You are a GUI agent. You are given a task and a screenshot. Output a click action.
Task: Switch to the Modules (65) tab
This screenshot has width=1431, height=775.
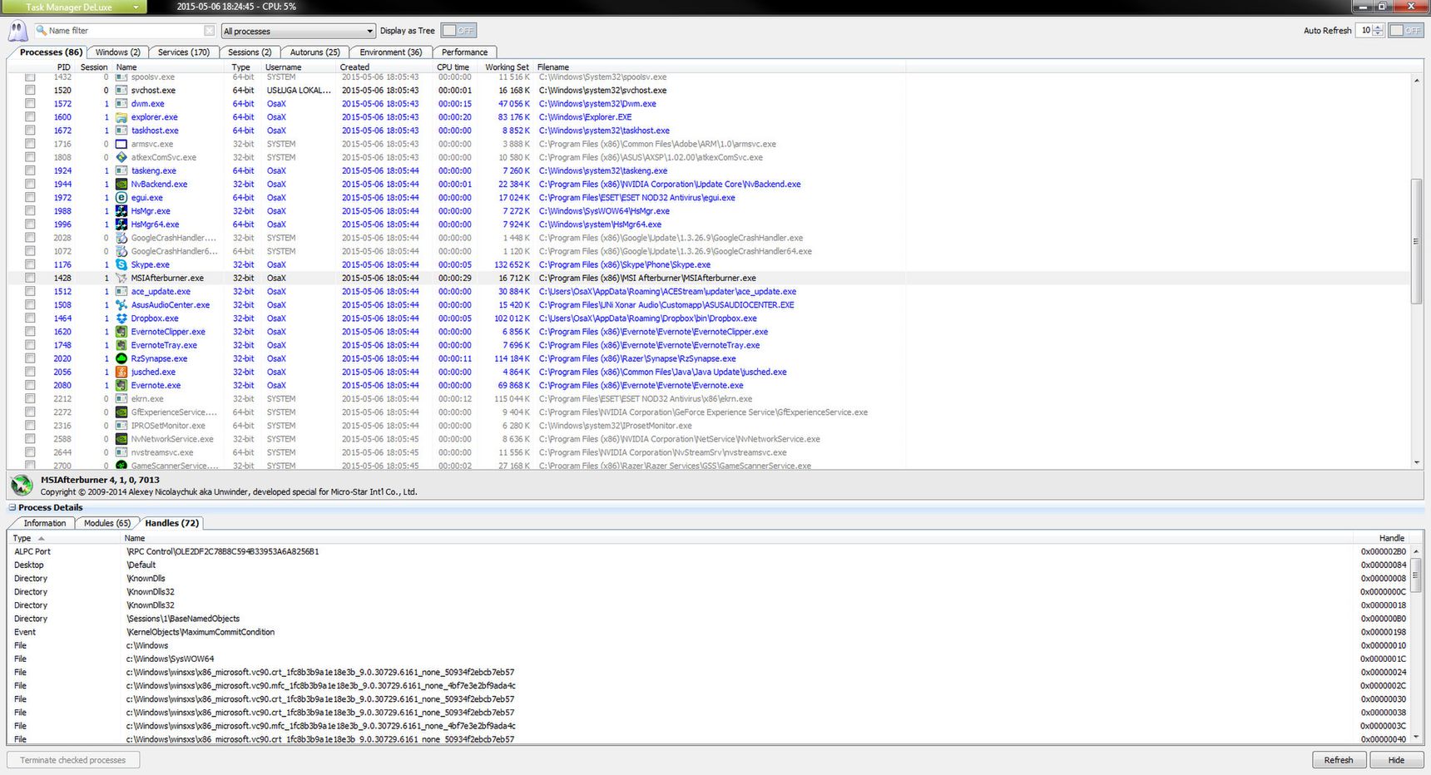106,523
